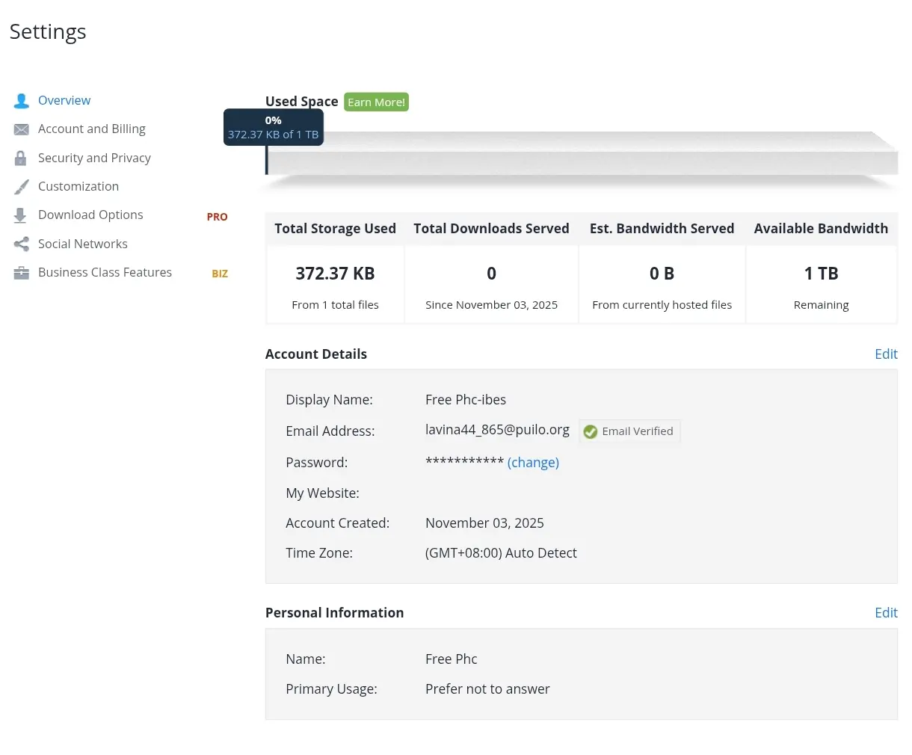Click the Overview person icon
Image resolution: width=912 pixels, height=755 pixels.
21,101
